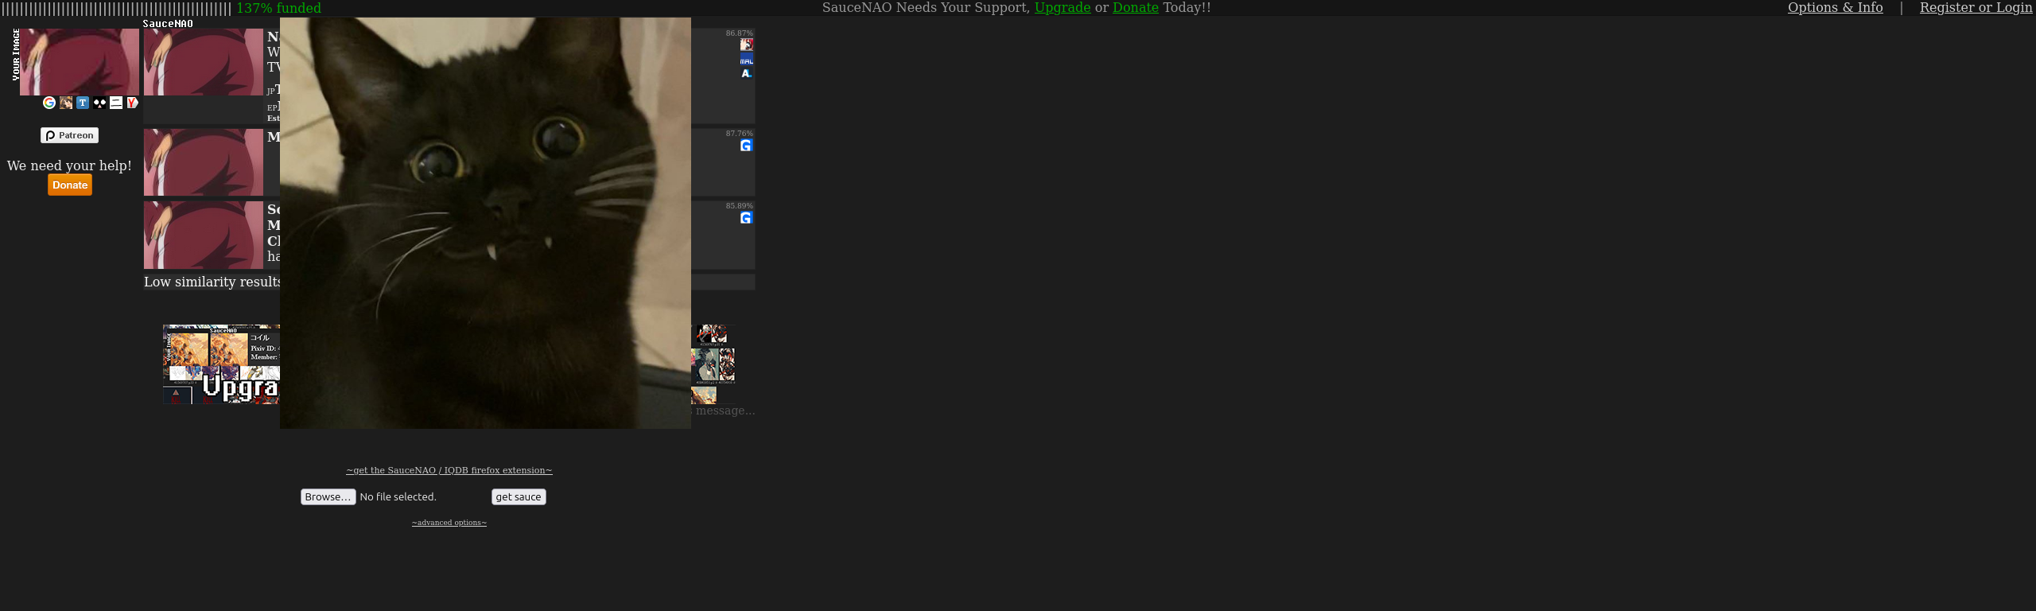Click the funding progress bar

pyautogui.click(x=117, y=8)
